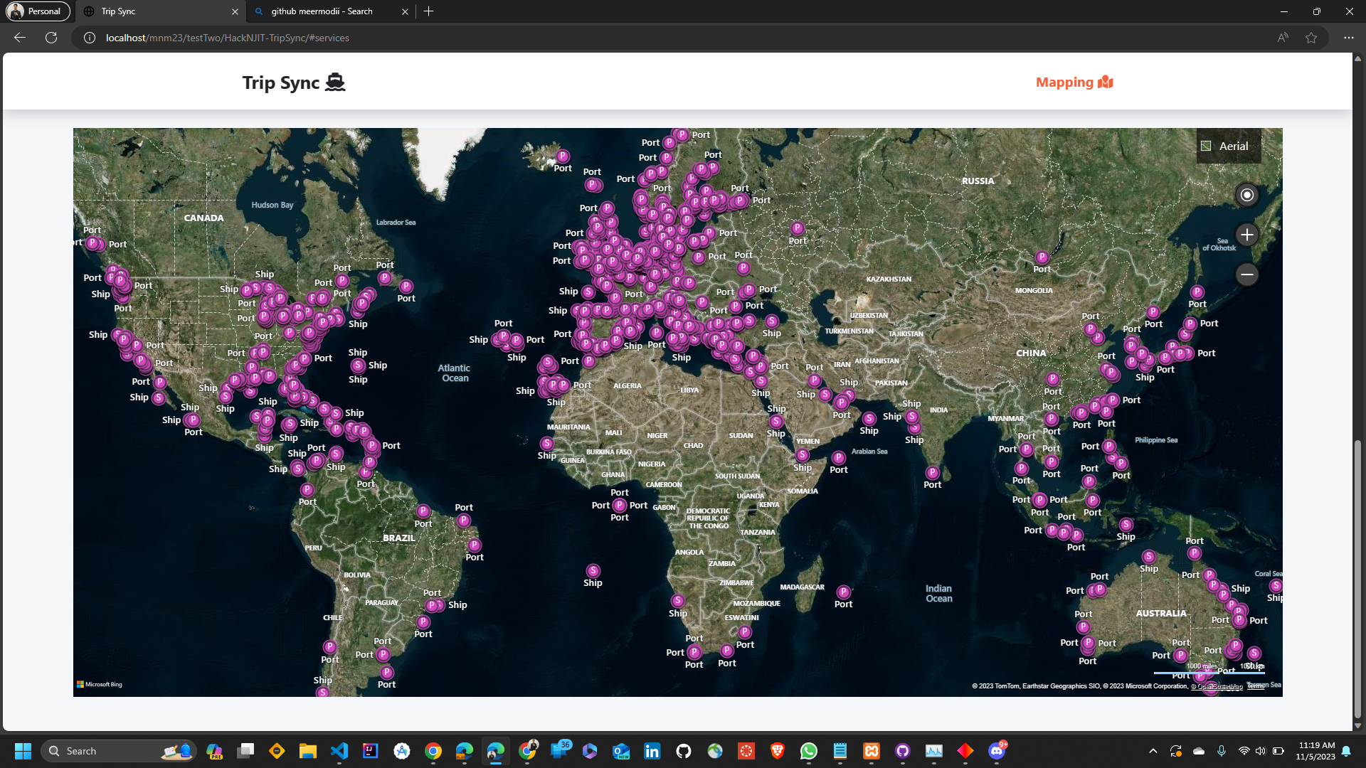
Task: Show hidden tray icons chevron
Action: pyautogui.click(x=1153, y=751)
